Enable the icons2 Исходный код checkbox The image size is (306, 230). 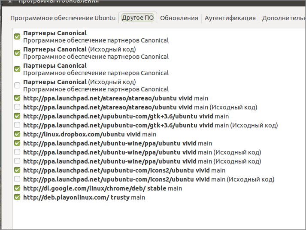coord(17,179)
